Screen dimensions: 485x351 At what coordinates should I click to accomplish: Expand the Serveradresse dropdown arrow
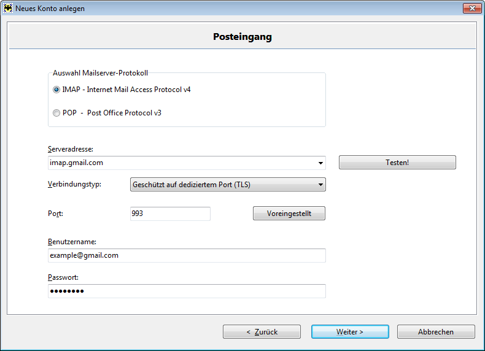coord(320,163)
